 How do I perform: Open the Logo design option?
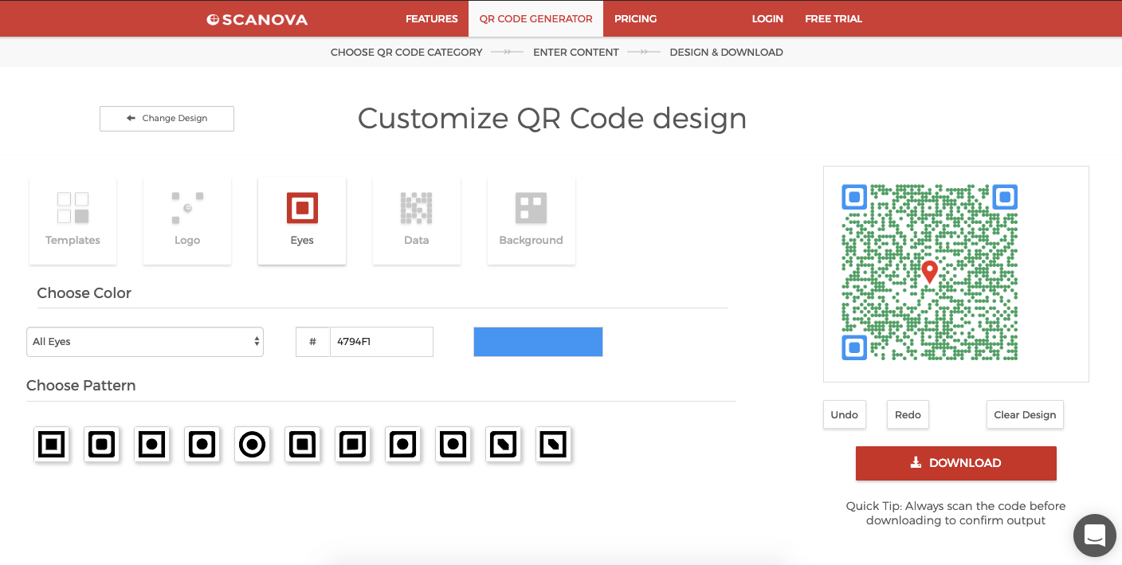[187, 221]
